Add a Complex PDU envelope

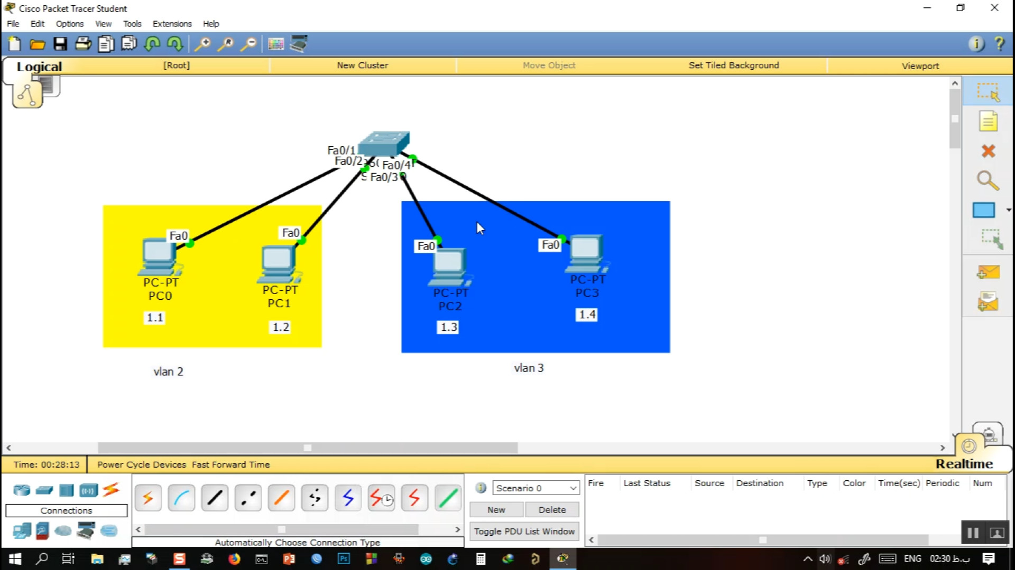coord(988,302)
